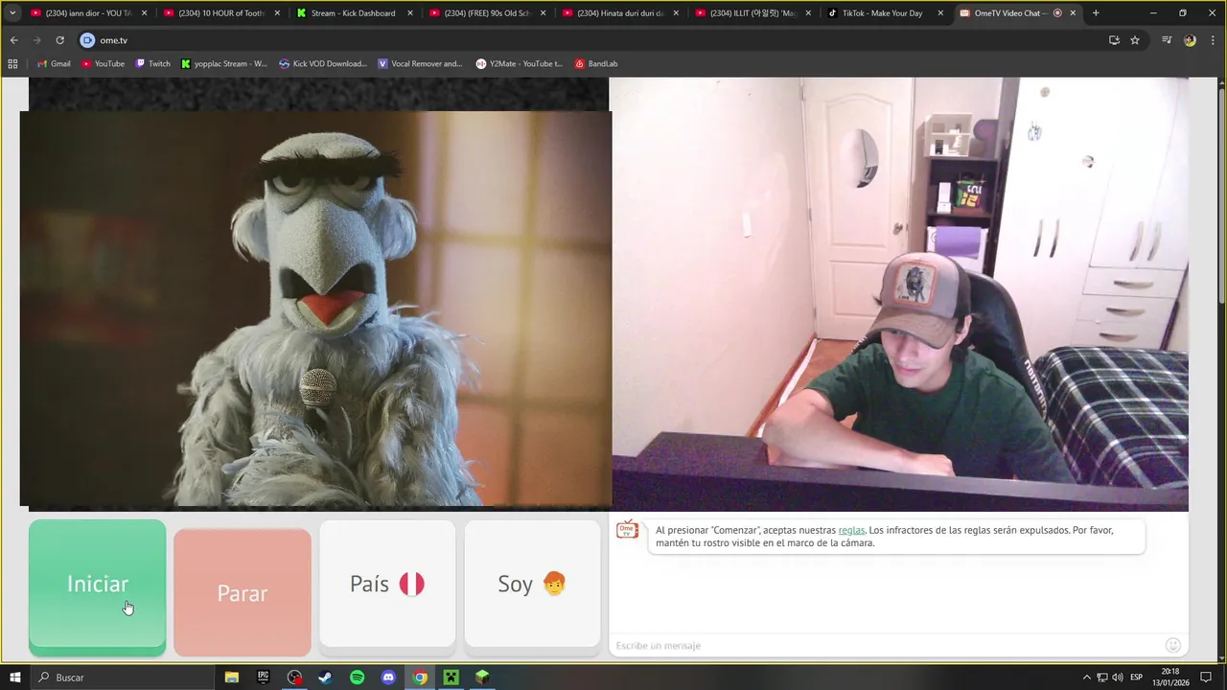
Task: Bookmark this page with the star icon
Action: (x=1135, y=40)
